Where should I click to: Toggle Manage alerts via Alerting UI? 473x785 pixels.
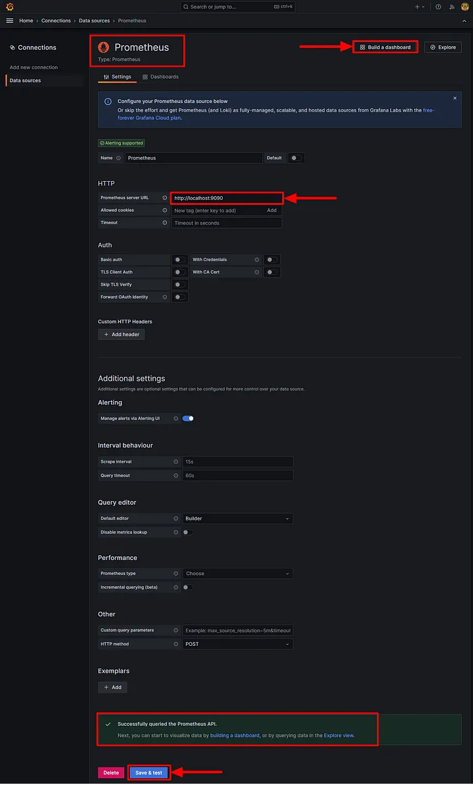188,418
